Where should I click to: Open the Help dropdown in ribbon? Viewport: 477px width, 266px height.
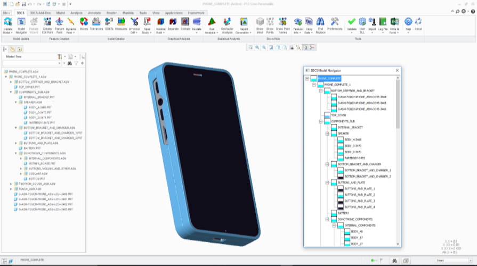pyautogui.click(x=408, y=32)
